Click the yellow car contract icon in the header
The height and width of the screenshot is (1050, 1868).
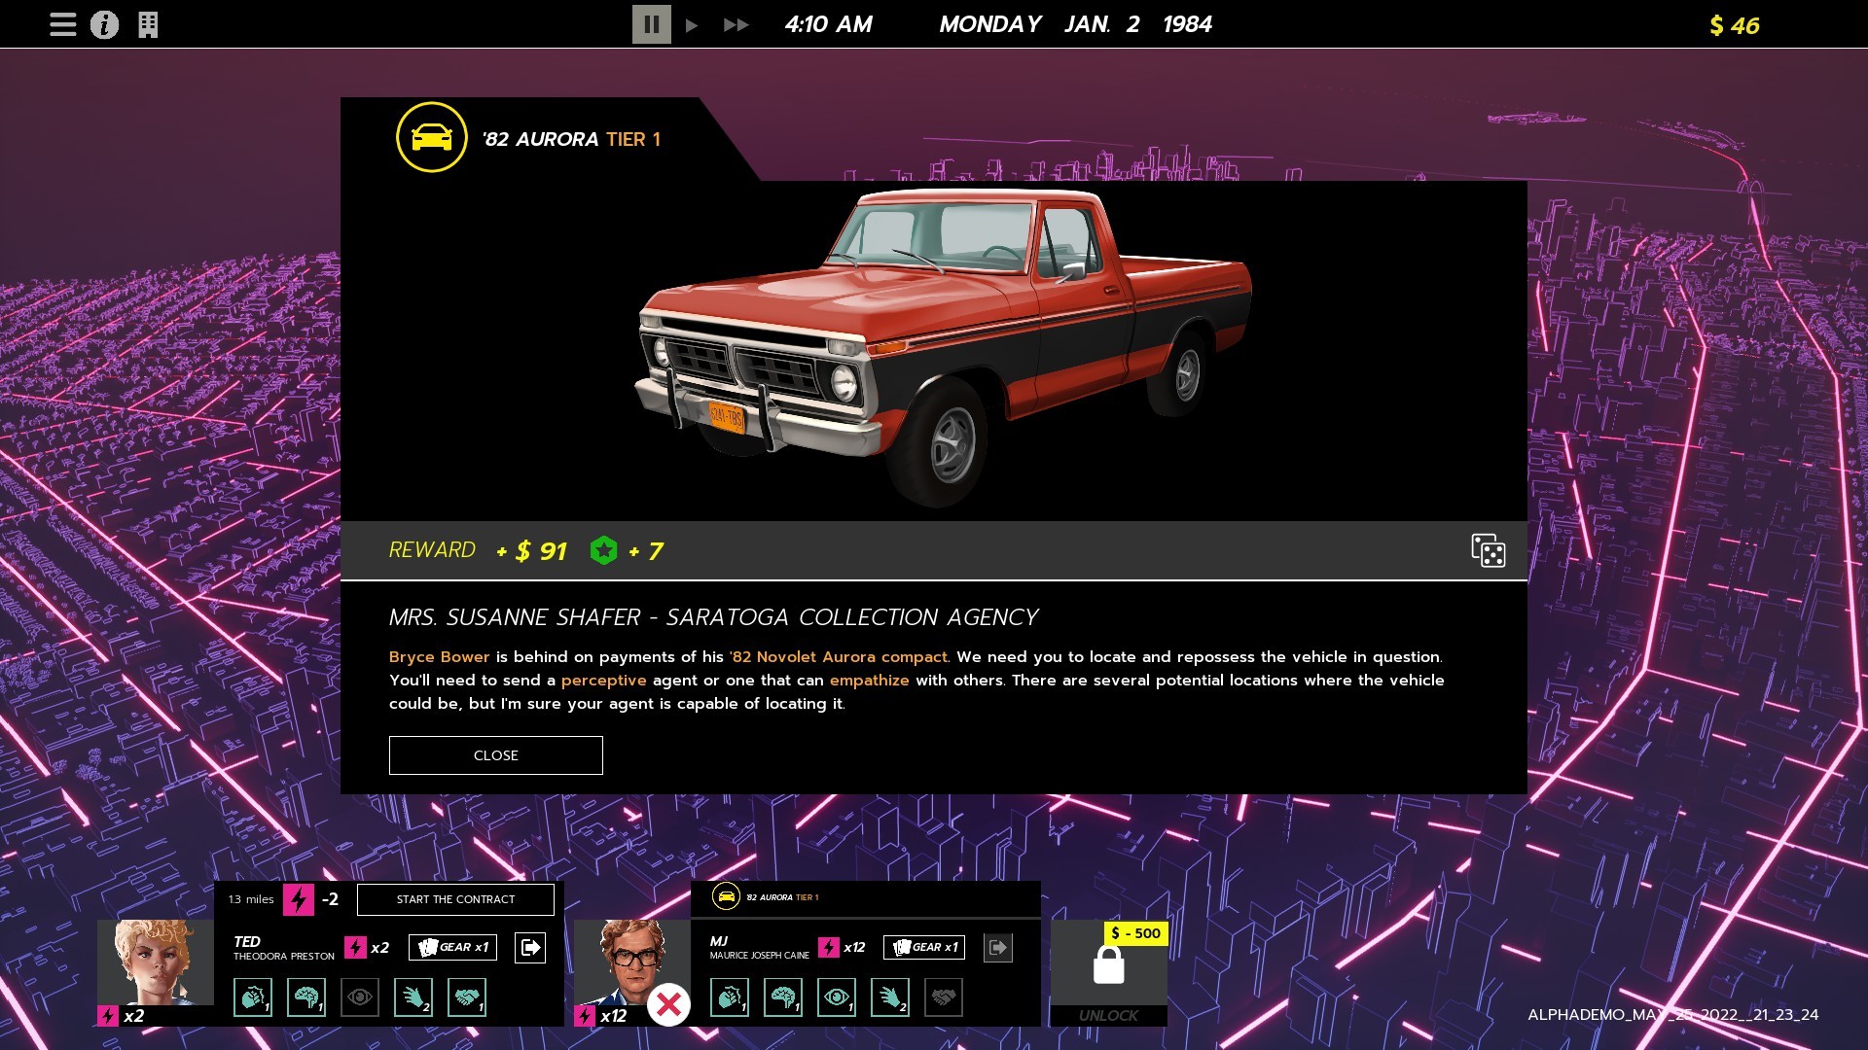tap(431, 137)
